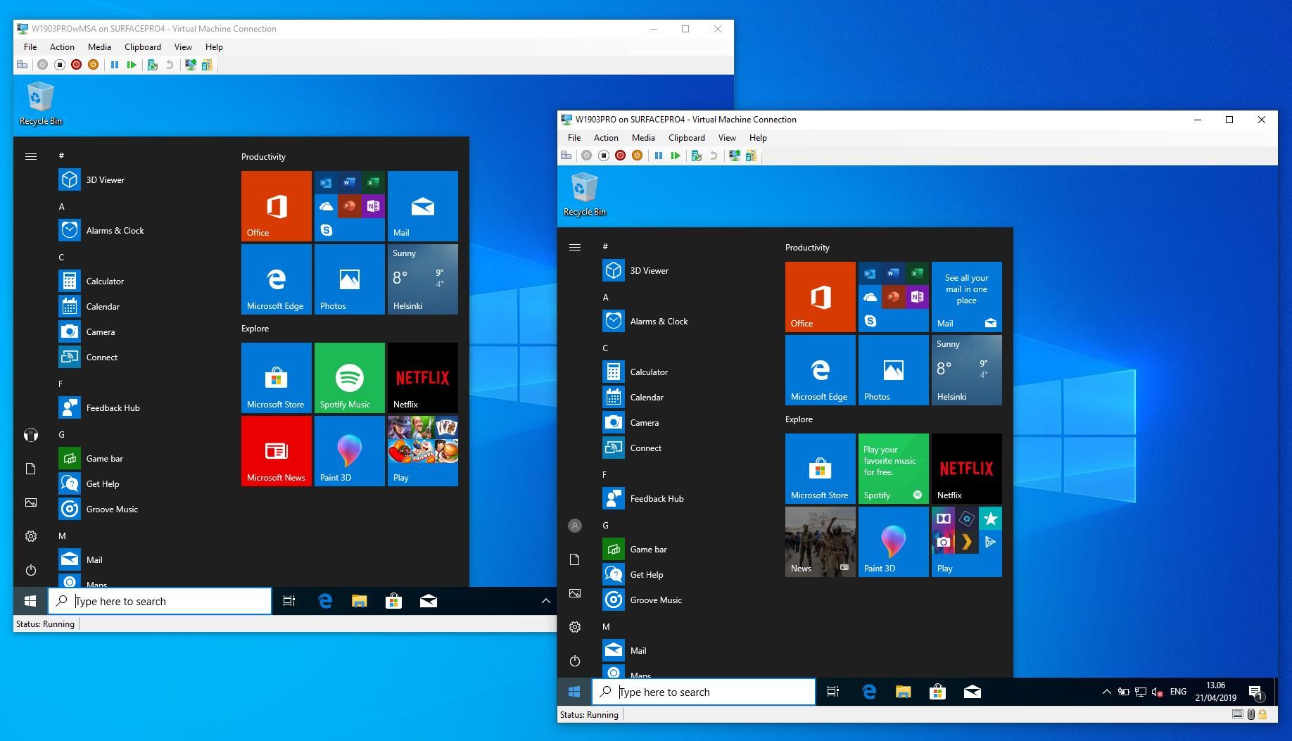Open Photos tile in W1903PROwMSA Start menu
The width and height of the screenshot is (1292, 741).
point(350,279)
